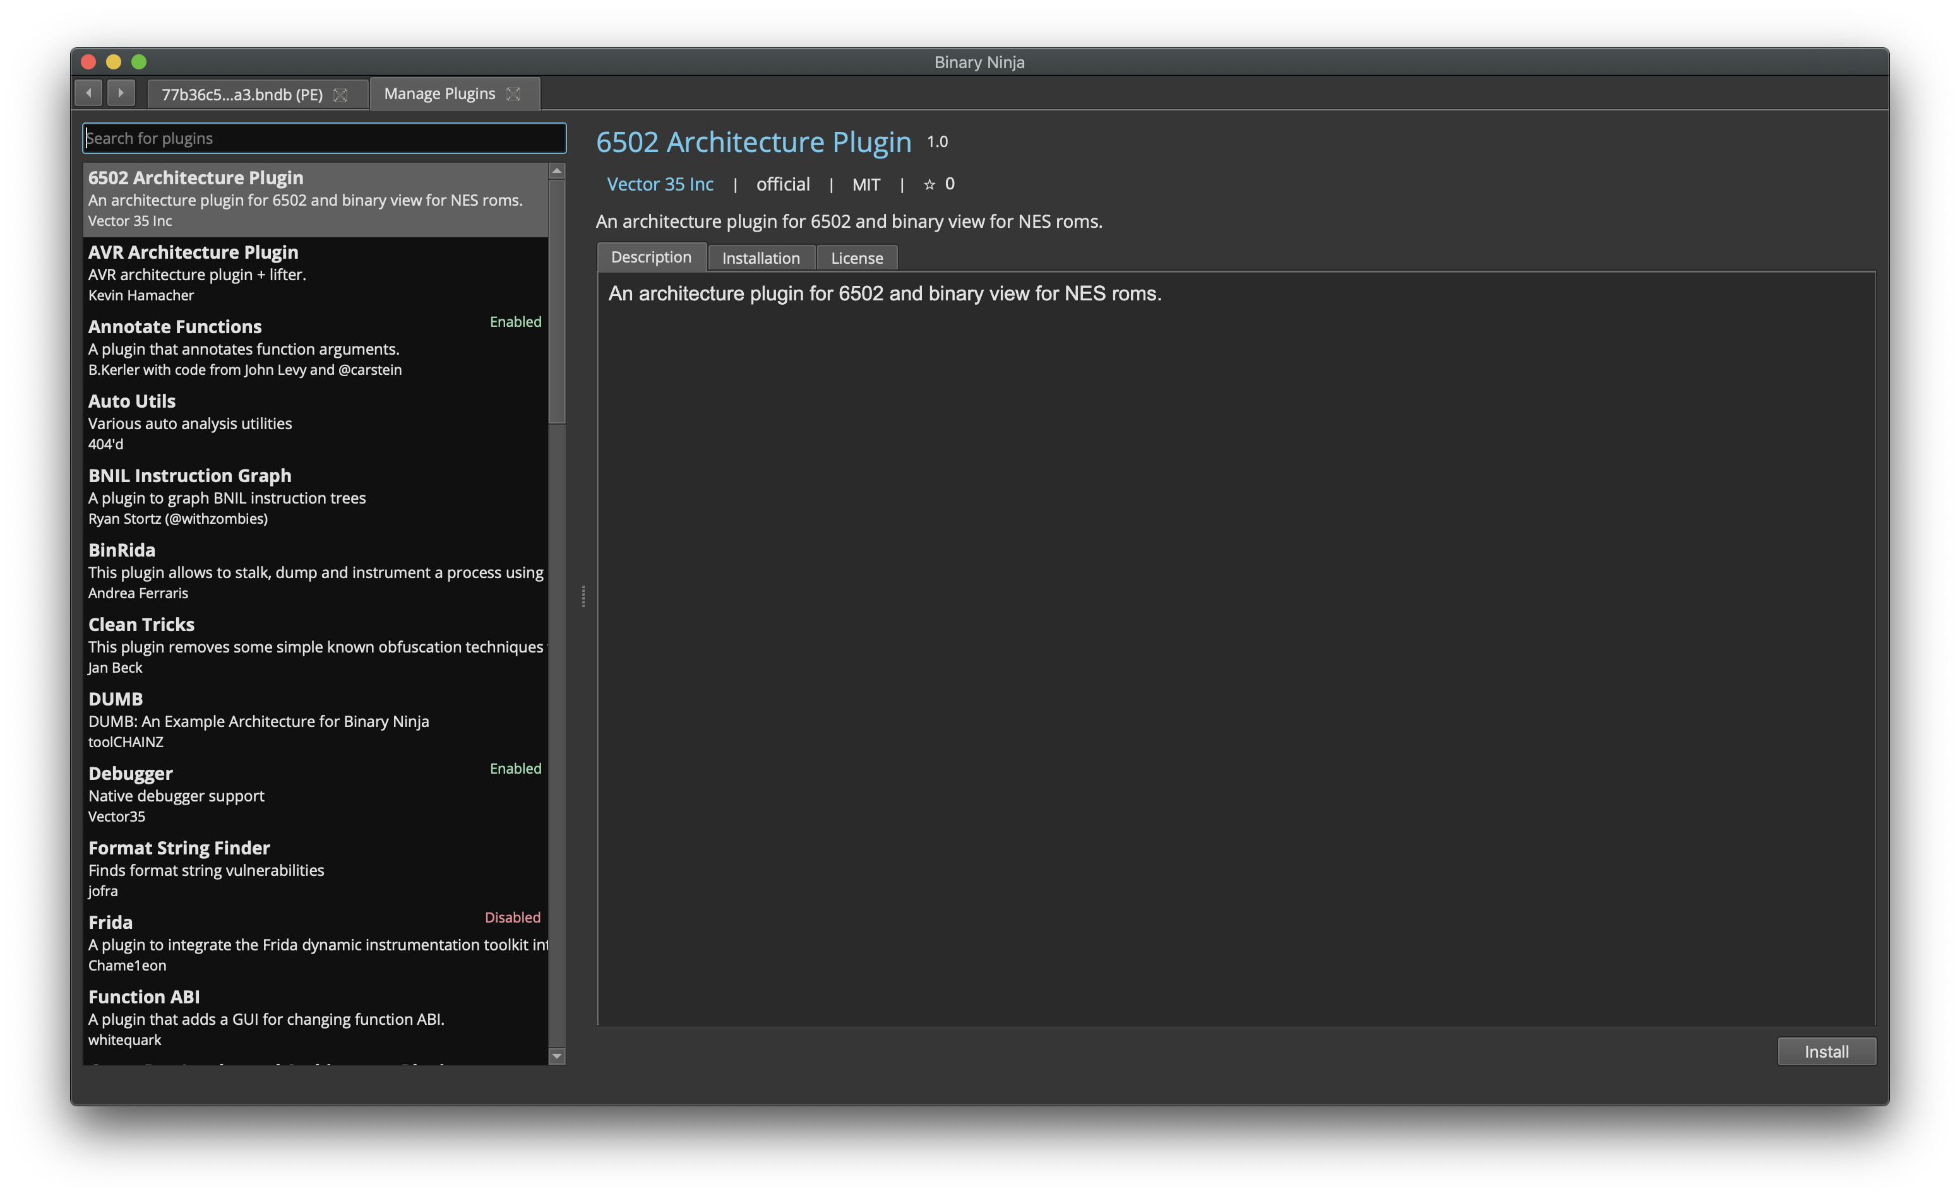Image resolution: width=1960 pixels, height=1199 pixels.
Task: Click the panel splitter handle
Action: (583, 596)
